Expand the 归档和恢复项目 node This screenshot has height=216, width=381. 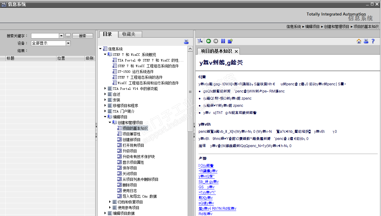point(110,202)
